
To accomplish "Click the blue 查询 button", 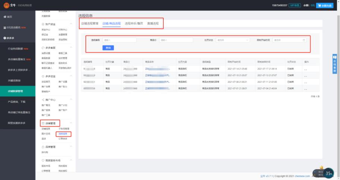I will pyautogui.click(x=108, y=48).
